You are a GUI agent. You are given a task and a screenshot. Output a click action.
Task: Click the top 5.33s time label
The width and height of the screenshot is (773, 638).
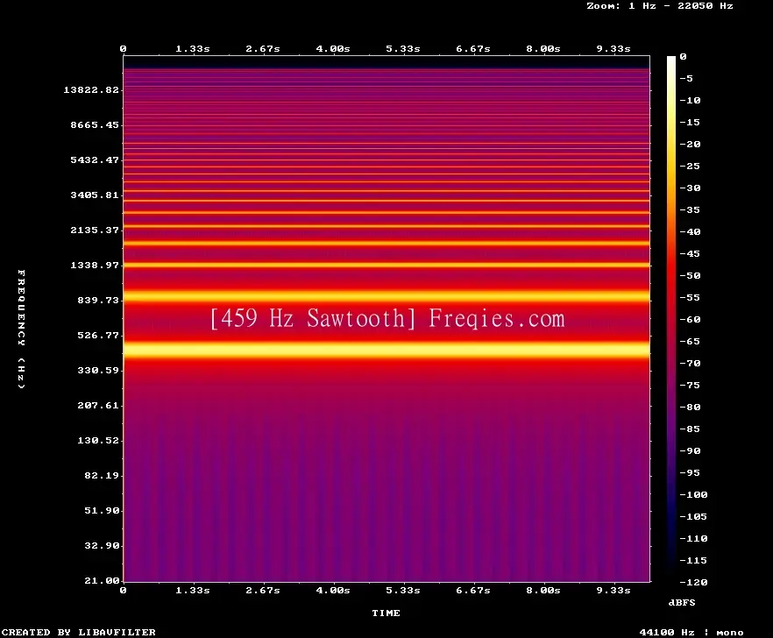[x=403, y=49]
